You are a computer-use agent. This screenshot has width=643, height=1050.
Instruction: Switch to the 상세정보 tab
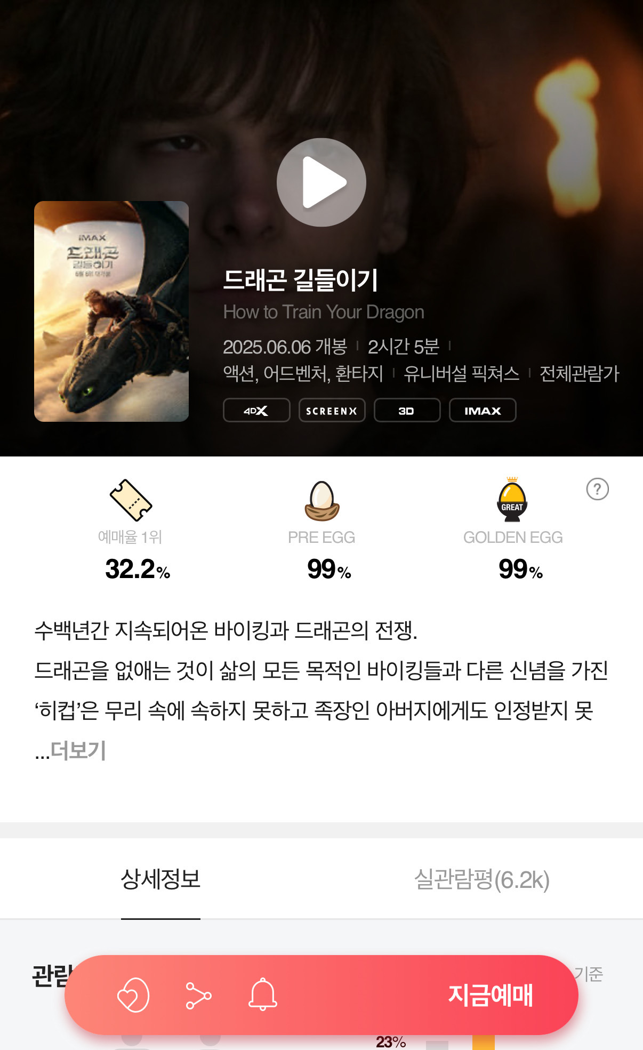(x=160, y=879)
